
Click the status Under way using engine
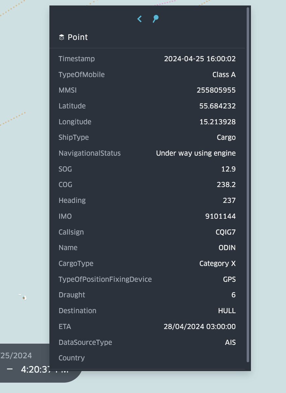coord(196,153)
